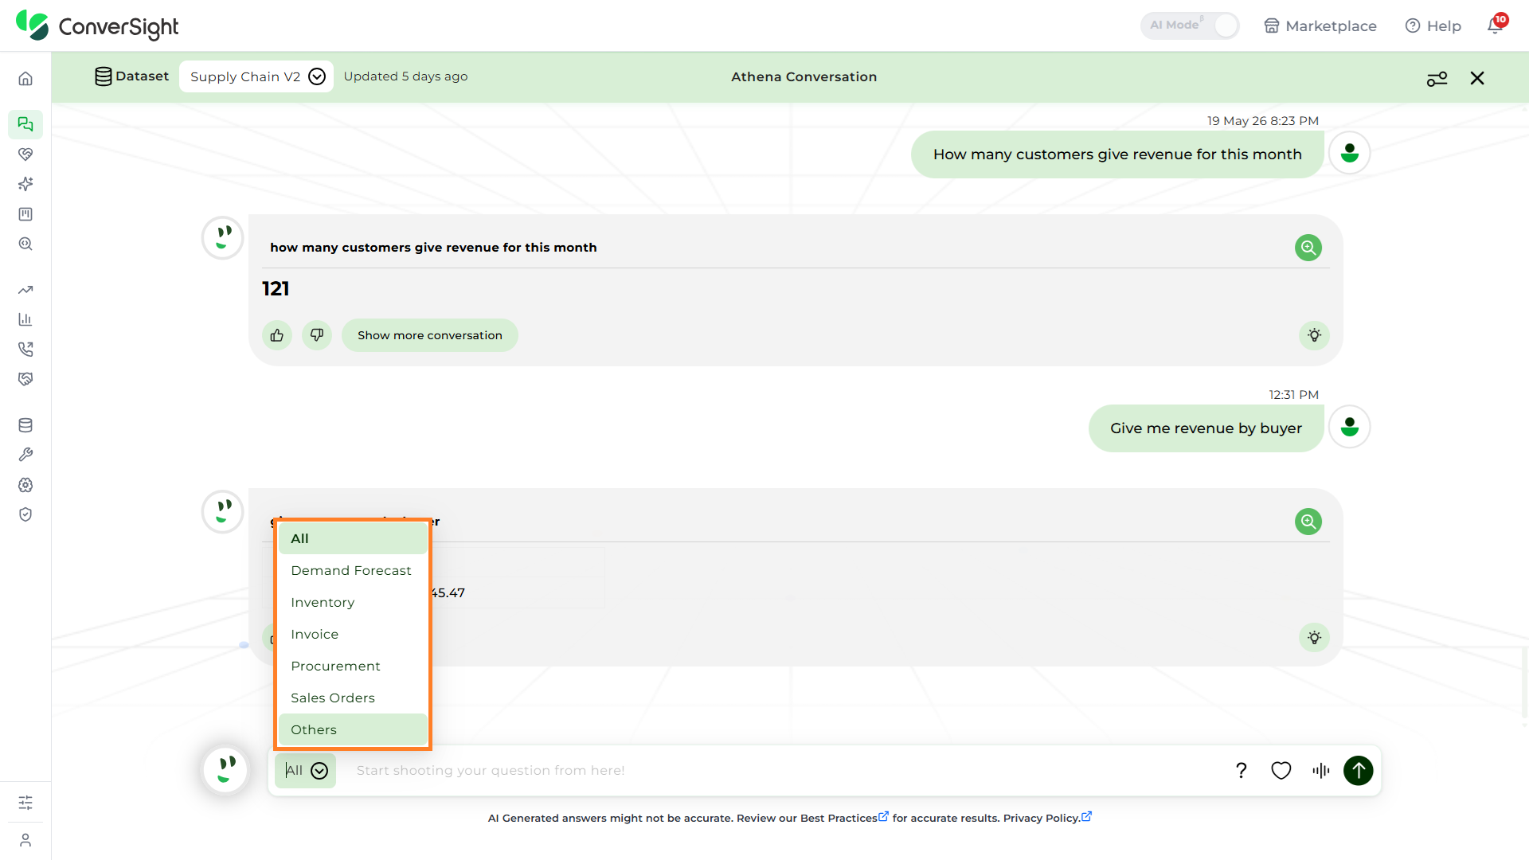Open the question mark help icon in the input bar
The image size is (1529, 860).
pos(1241,770)
